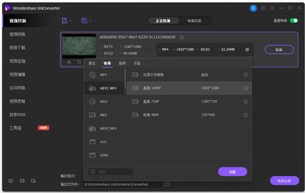Open the output settings gear icon

(x=247, y=50)
